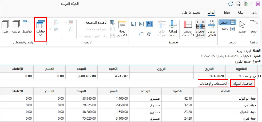Click the sigma sort arrows icon
Screen dimensions: 262x122
point(71,29)
